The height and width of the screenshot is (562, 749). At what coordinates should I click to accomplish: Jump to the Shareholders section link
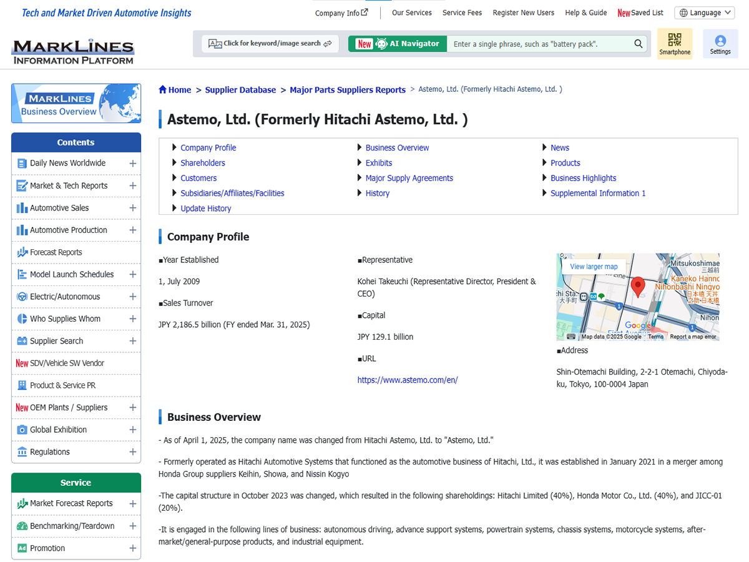point(202,163)
